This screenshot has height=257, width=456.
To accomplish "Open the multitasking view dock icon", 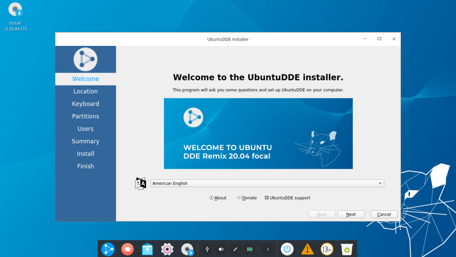I will [x=127, y=249].
